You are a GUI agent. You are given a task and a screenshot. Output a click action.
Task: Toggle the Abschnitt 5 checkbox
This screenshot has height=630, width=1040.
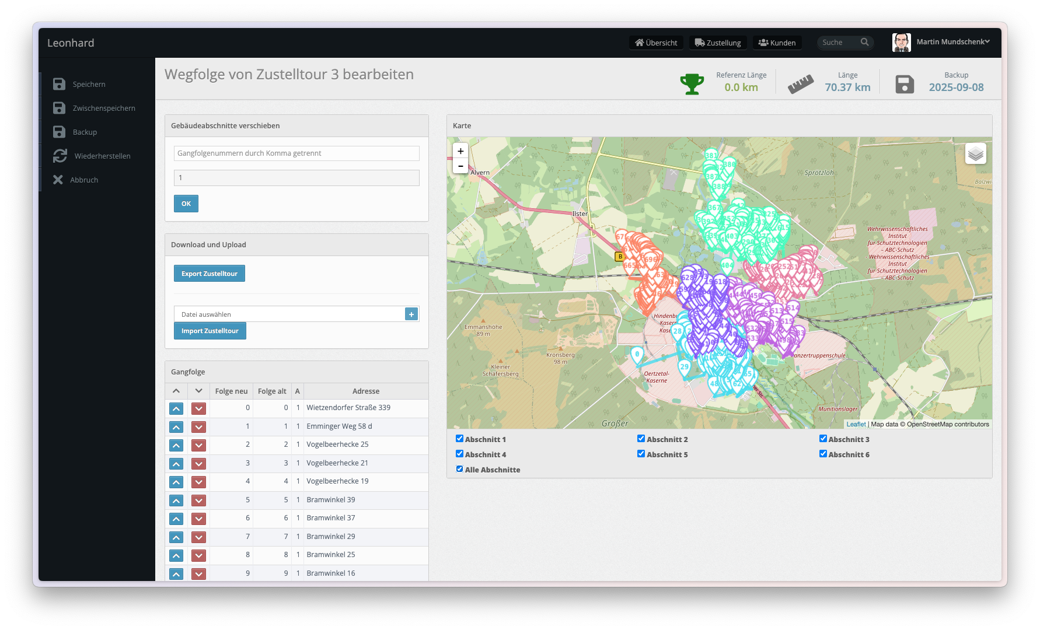pos(641,454)
